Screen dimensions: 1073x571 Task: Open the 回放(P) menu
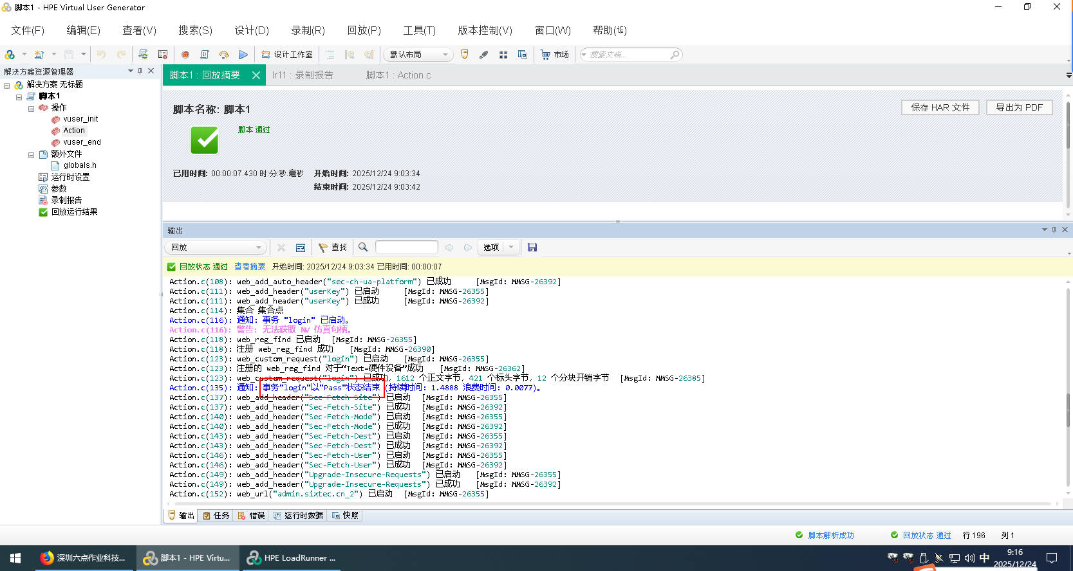[364, 30]
